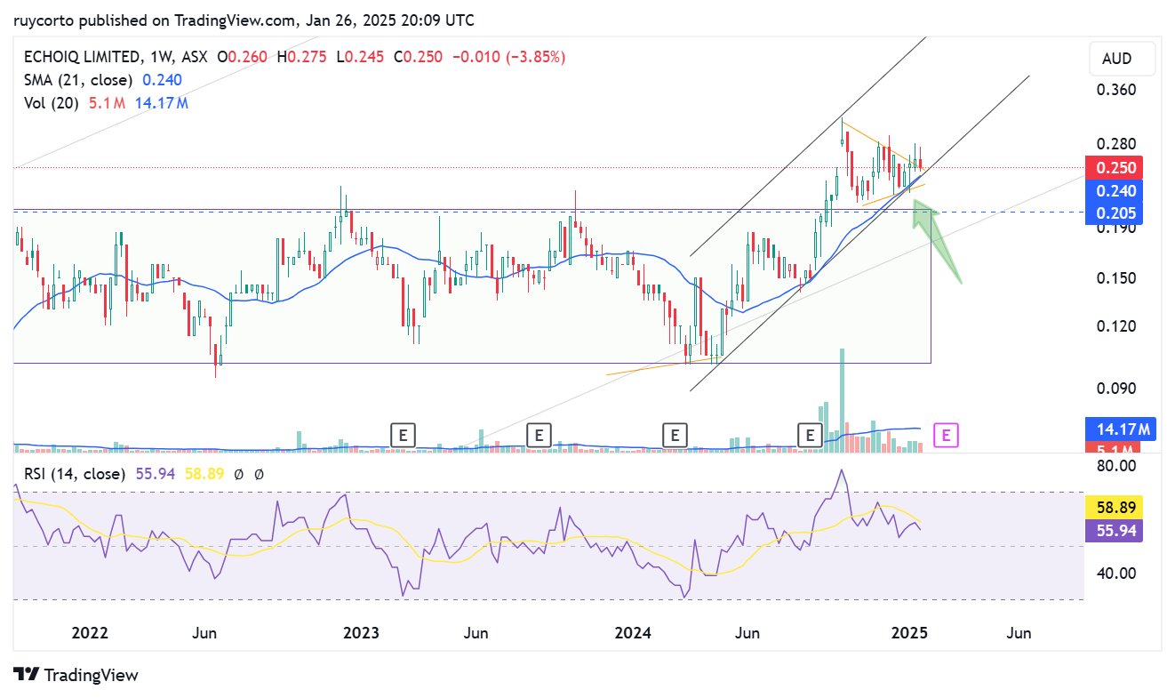The image size is (1175, 698).
Task: Click the 2025 label on time axis
Action: click(x=909, y=633)
